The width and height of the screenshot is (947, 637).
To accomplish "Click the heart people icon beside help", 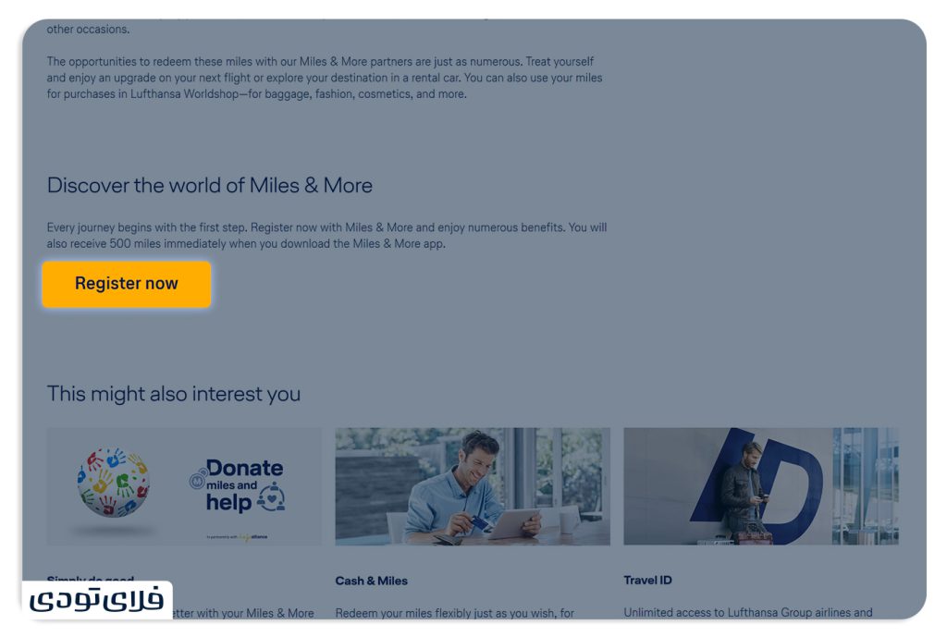I will point(271,496).
